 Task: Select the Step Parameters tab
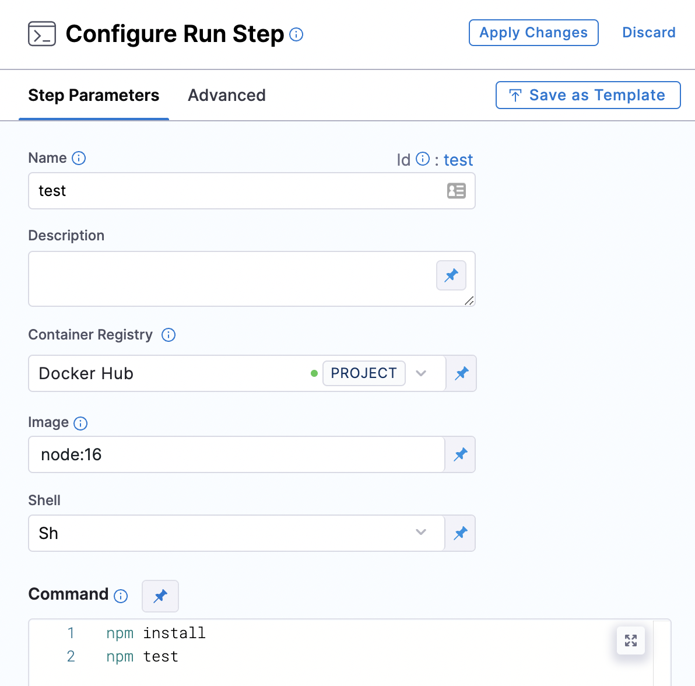(x=93, y=95)
